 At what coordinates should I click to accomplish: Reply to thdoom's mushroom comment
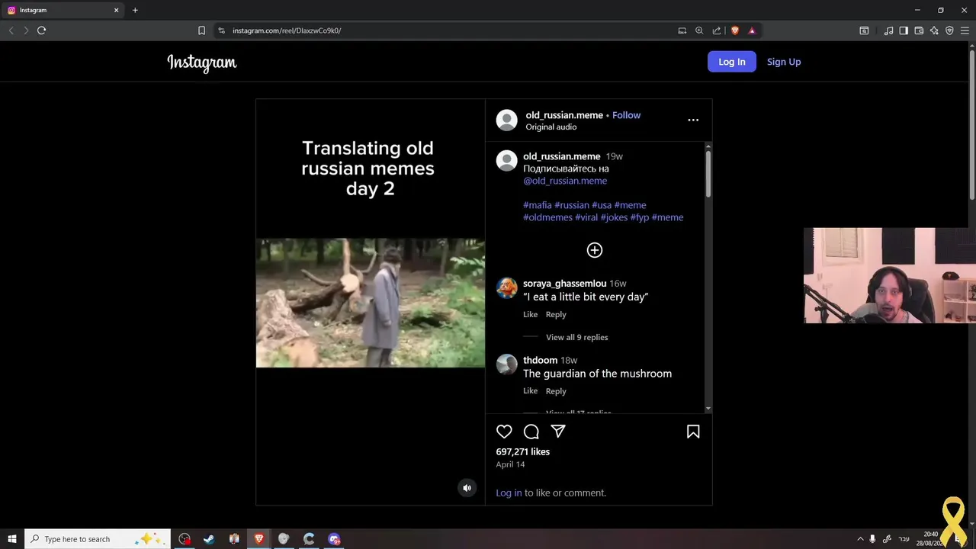(556, 391)
